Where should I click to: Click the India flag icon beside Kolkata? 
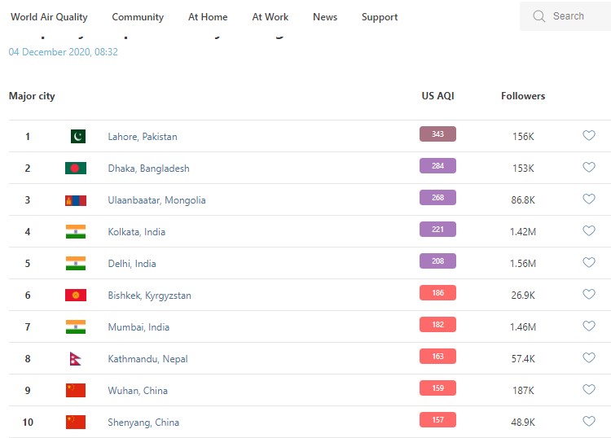(76, 232)
